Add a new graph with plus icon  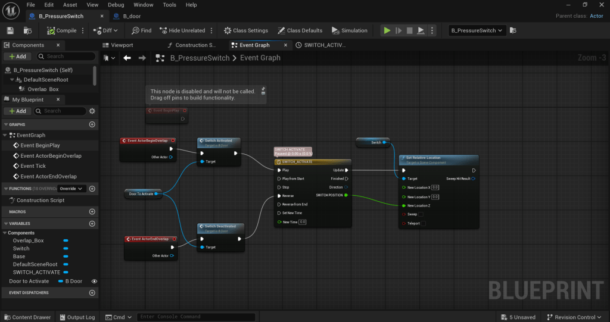click(92, 124)
